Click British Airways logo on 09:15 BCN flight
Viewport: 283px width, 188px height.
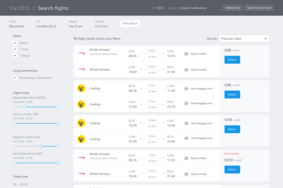[x=81, y=158]
